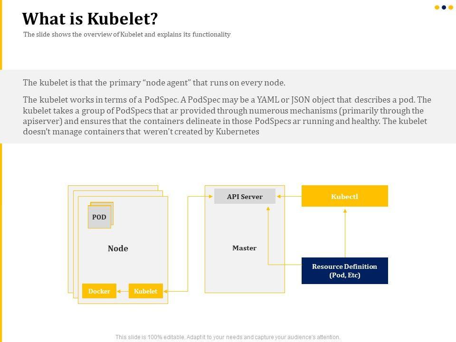Screen dimensions: 456x342
Task: Click the arrow between Kubelet and Docker
Action: point(123,291)
